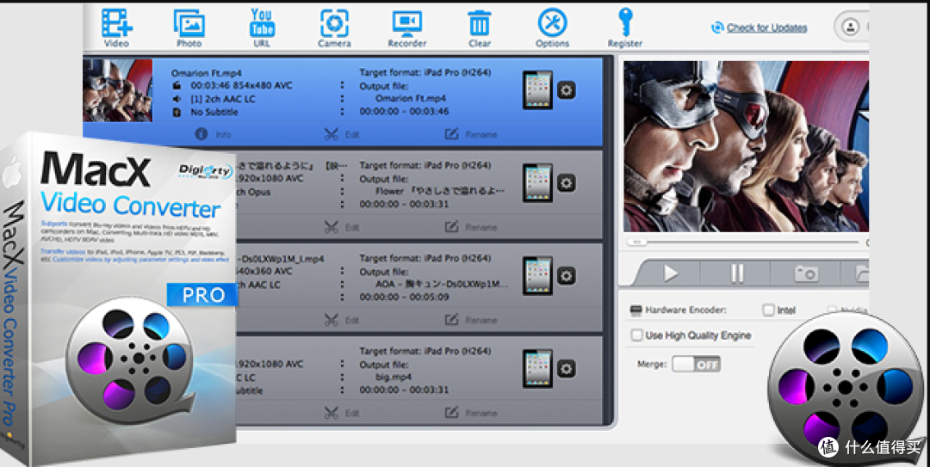
Task: Select the big.mp4 output file text
Action: 394,377
